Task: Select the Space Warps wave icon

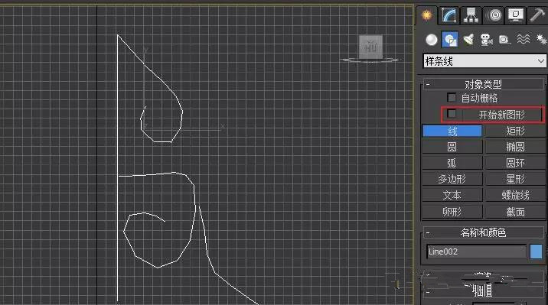Action: (x=524, y=39)
